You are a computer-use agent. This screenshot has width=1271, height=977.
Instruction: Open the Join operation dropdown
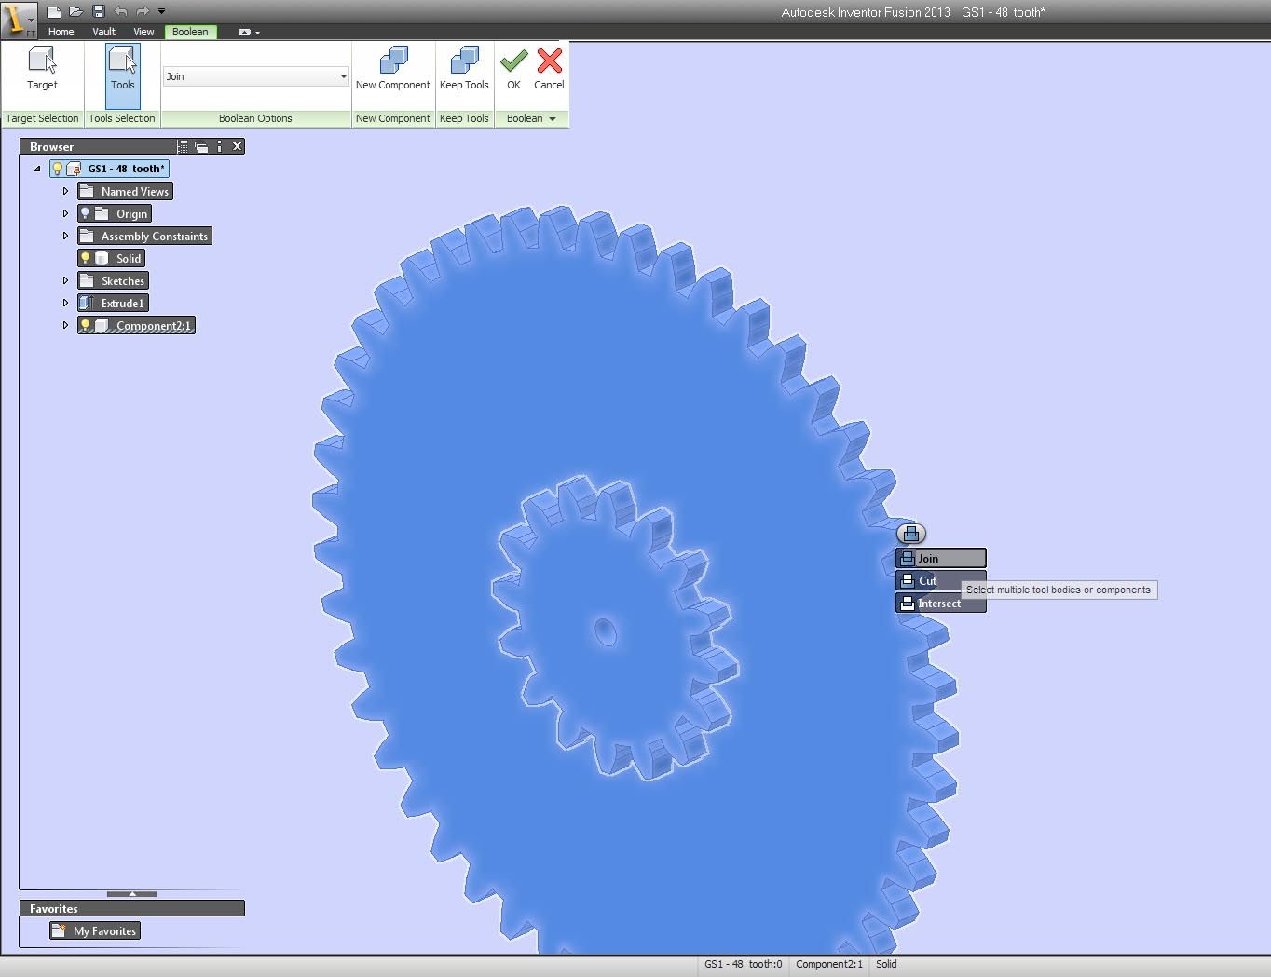pyautogui.click(x=342, y=76)
